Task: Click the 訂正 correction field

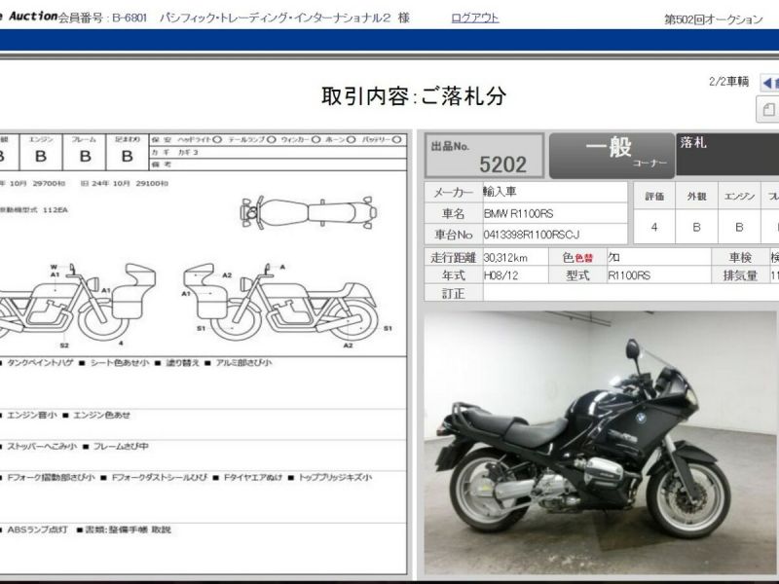Action: 630,294
